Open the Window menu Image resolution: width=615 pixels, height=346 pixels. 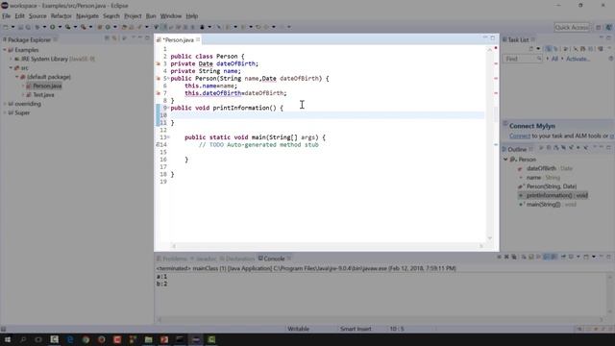click(171, 16)
